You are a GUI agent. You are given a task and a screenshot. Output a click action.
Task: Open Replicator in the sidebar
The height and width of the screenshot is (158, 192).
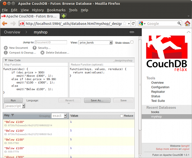point(158,92)
